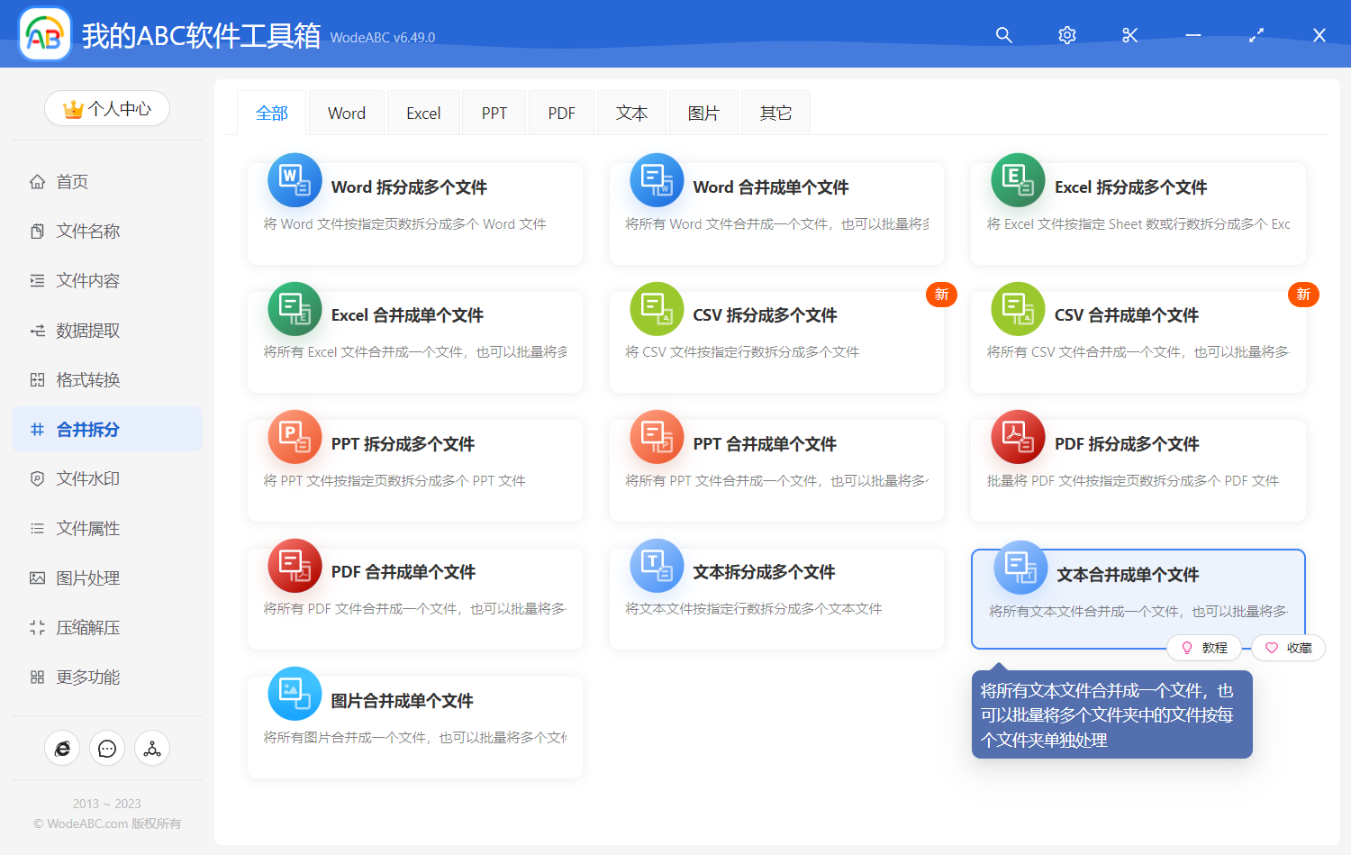Image resolution: width=1351 pixels, height=855 pixels.
Task: Switch to the Word tab
Action: 346,112
